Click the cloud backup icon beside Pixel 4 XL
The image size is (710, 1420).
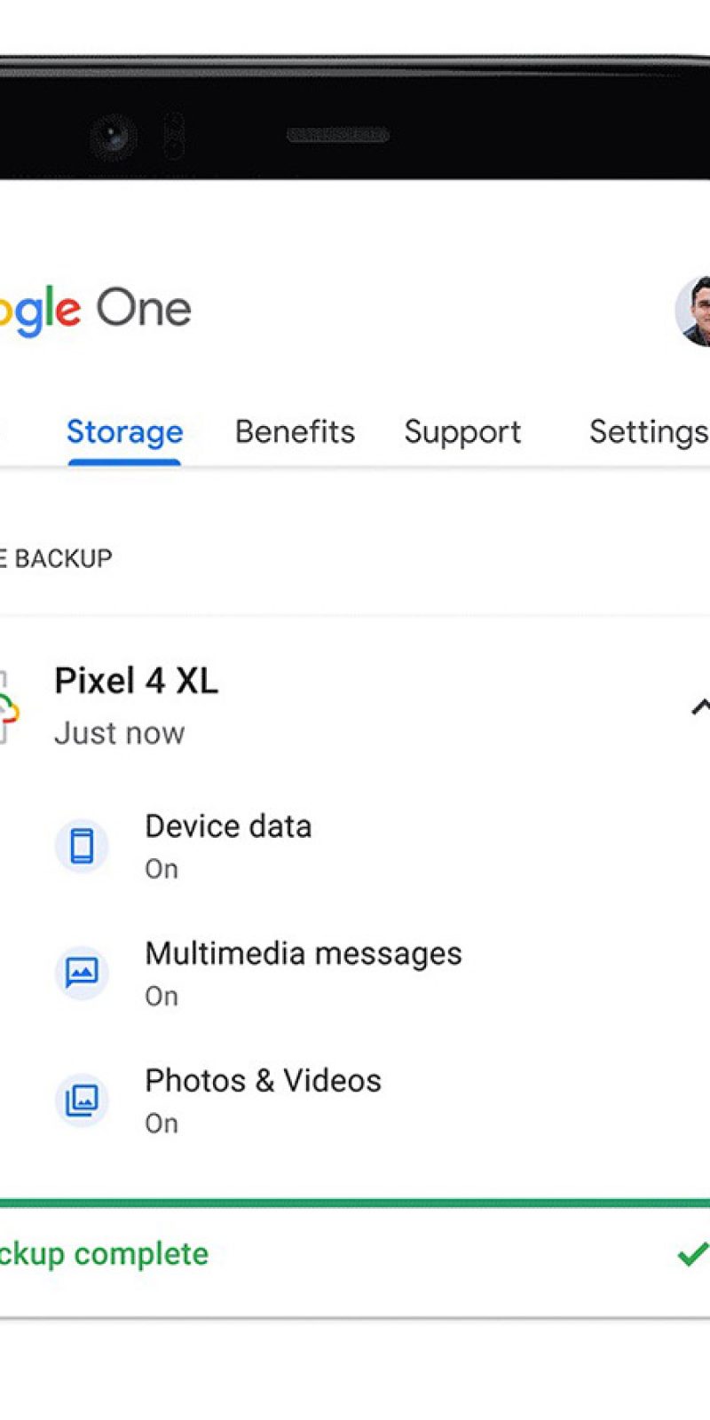[8, 707]
